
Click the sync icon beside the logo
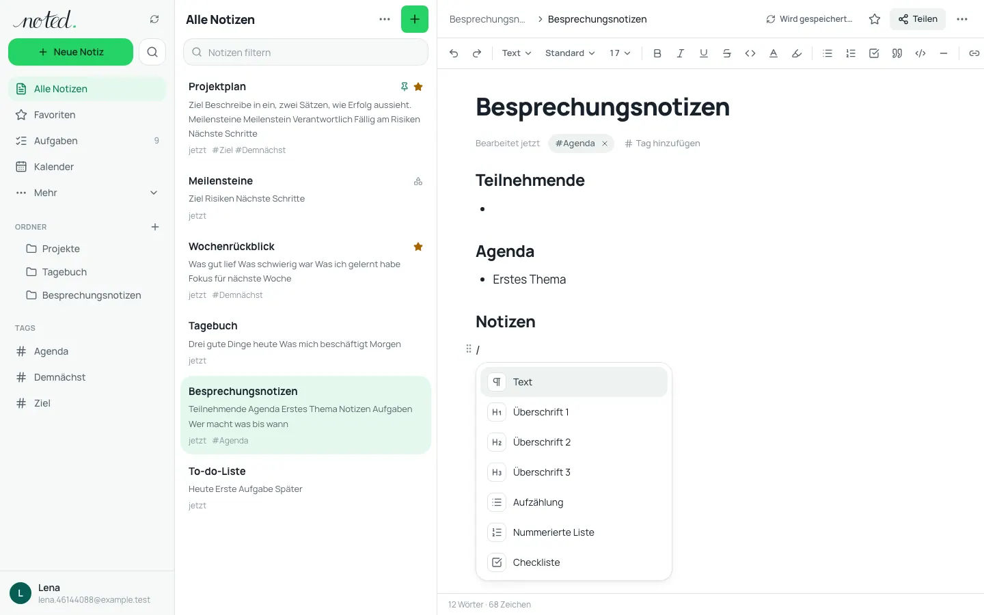(x=154, y=19)
